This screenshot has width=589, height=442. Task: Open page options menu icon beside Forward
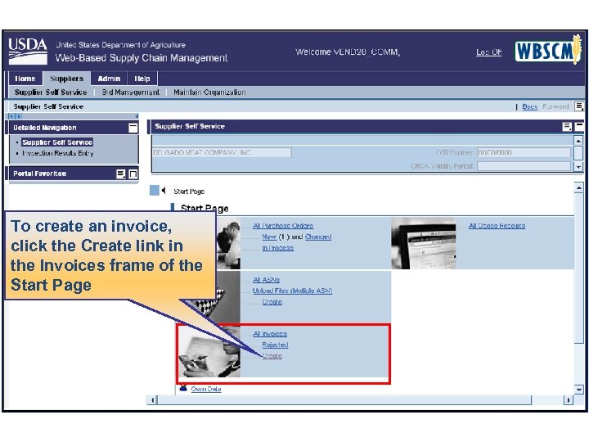[579, 106]
